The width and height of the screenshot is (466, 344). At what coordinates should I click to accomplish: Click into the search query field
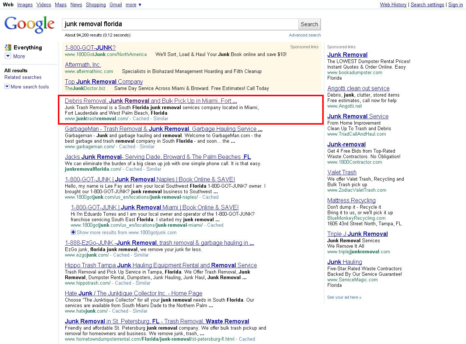coord(180,24)
